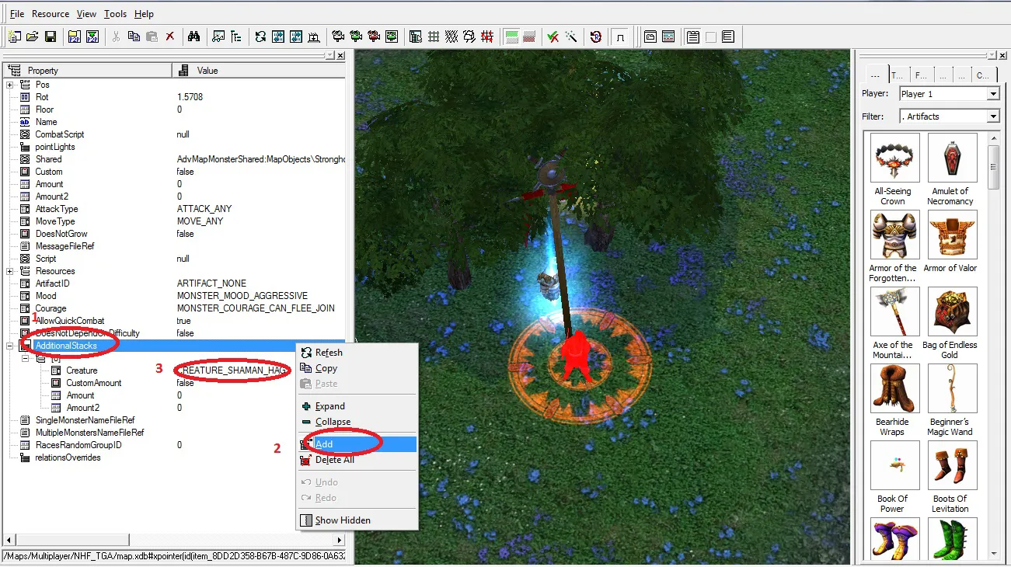
Task: Select the Courage property row
Action: (174, 308)
